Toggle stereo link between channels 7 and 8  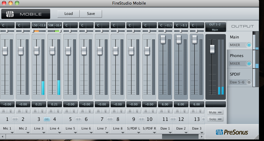tap(110, 119)
